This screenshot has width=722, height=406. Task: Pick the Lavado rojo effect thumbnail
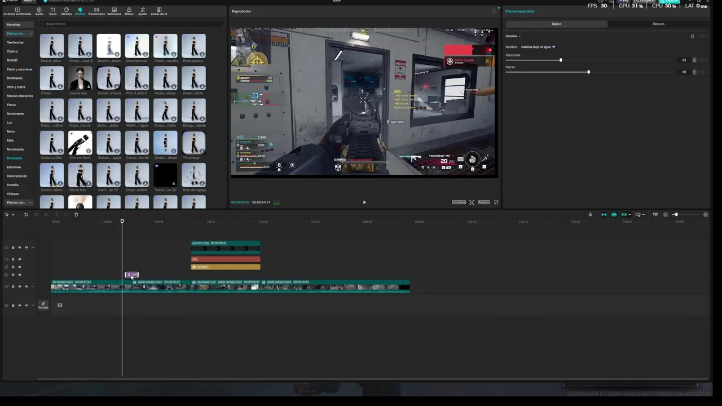click(x=80, y=78)
